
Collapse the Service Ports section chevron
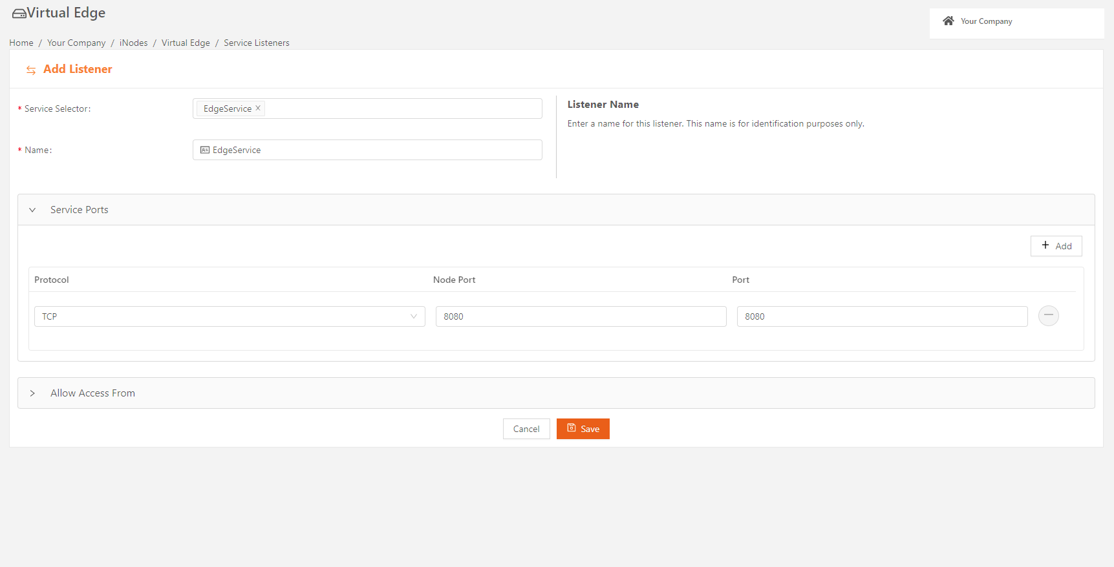32,210
